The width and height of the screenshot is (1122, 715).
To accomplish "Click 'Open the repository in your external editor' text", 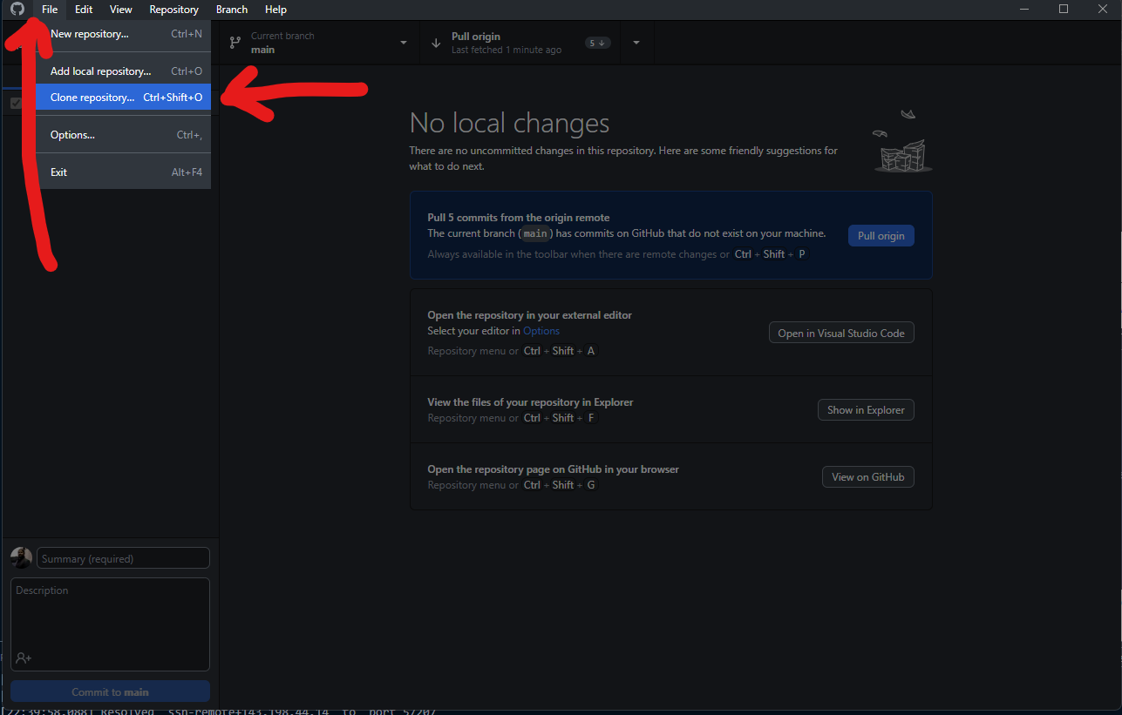I will (529, 315).
